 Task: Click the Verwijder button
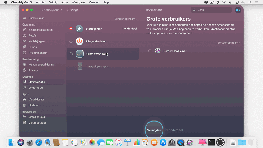[154, 130]
